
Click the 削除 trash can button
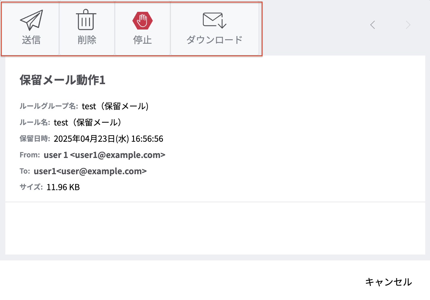pos(87,28)
